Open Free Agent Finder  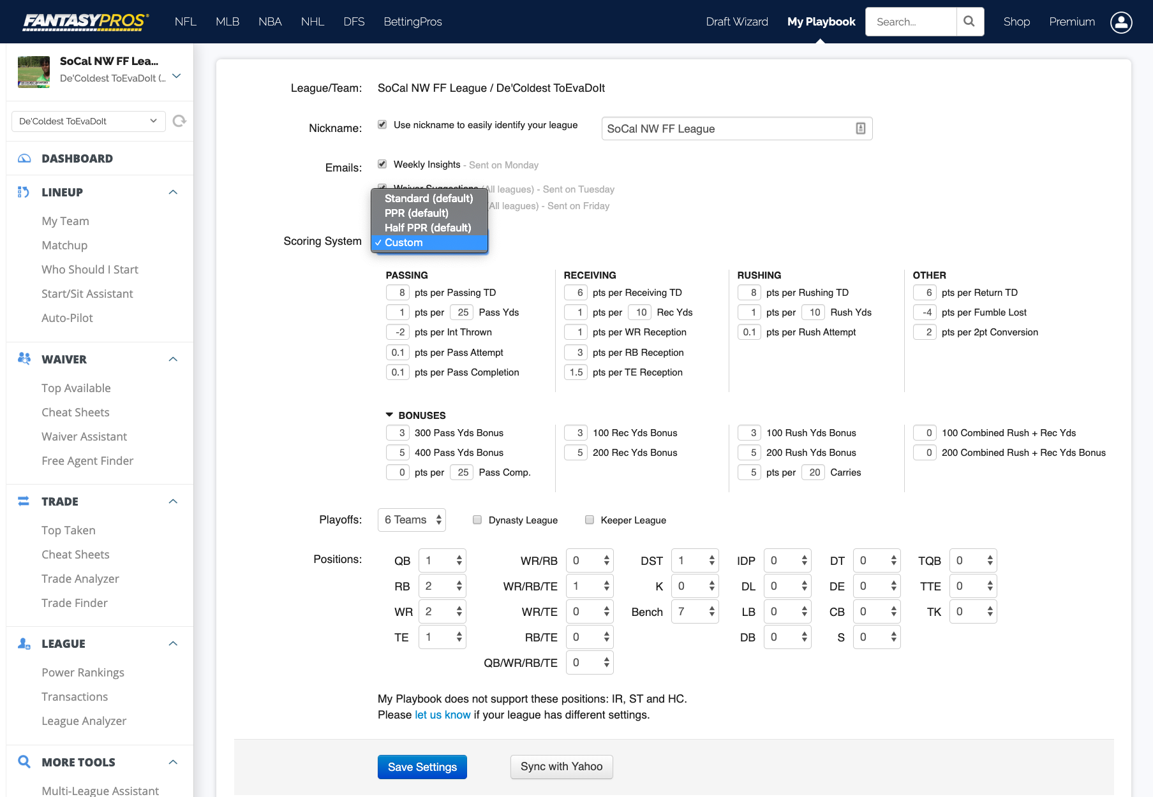(87, 461)
